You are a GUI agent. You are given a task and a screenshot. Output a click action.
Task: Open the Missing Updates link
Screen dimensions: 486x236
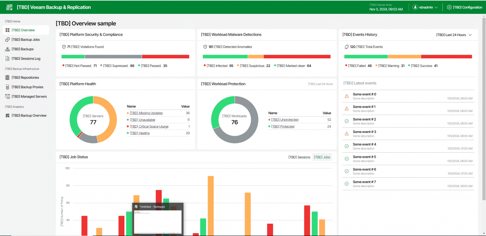tap(146, 113)
